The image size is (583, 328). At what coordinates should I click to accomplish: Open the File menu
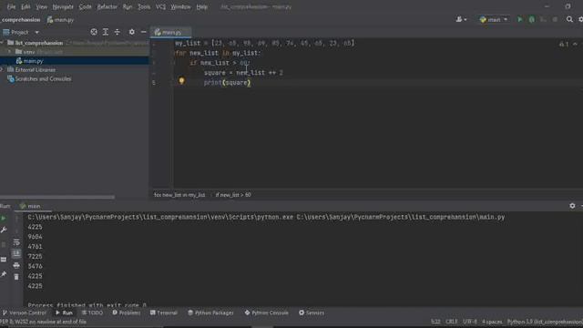coord(11,6)
